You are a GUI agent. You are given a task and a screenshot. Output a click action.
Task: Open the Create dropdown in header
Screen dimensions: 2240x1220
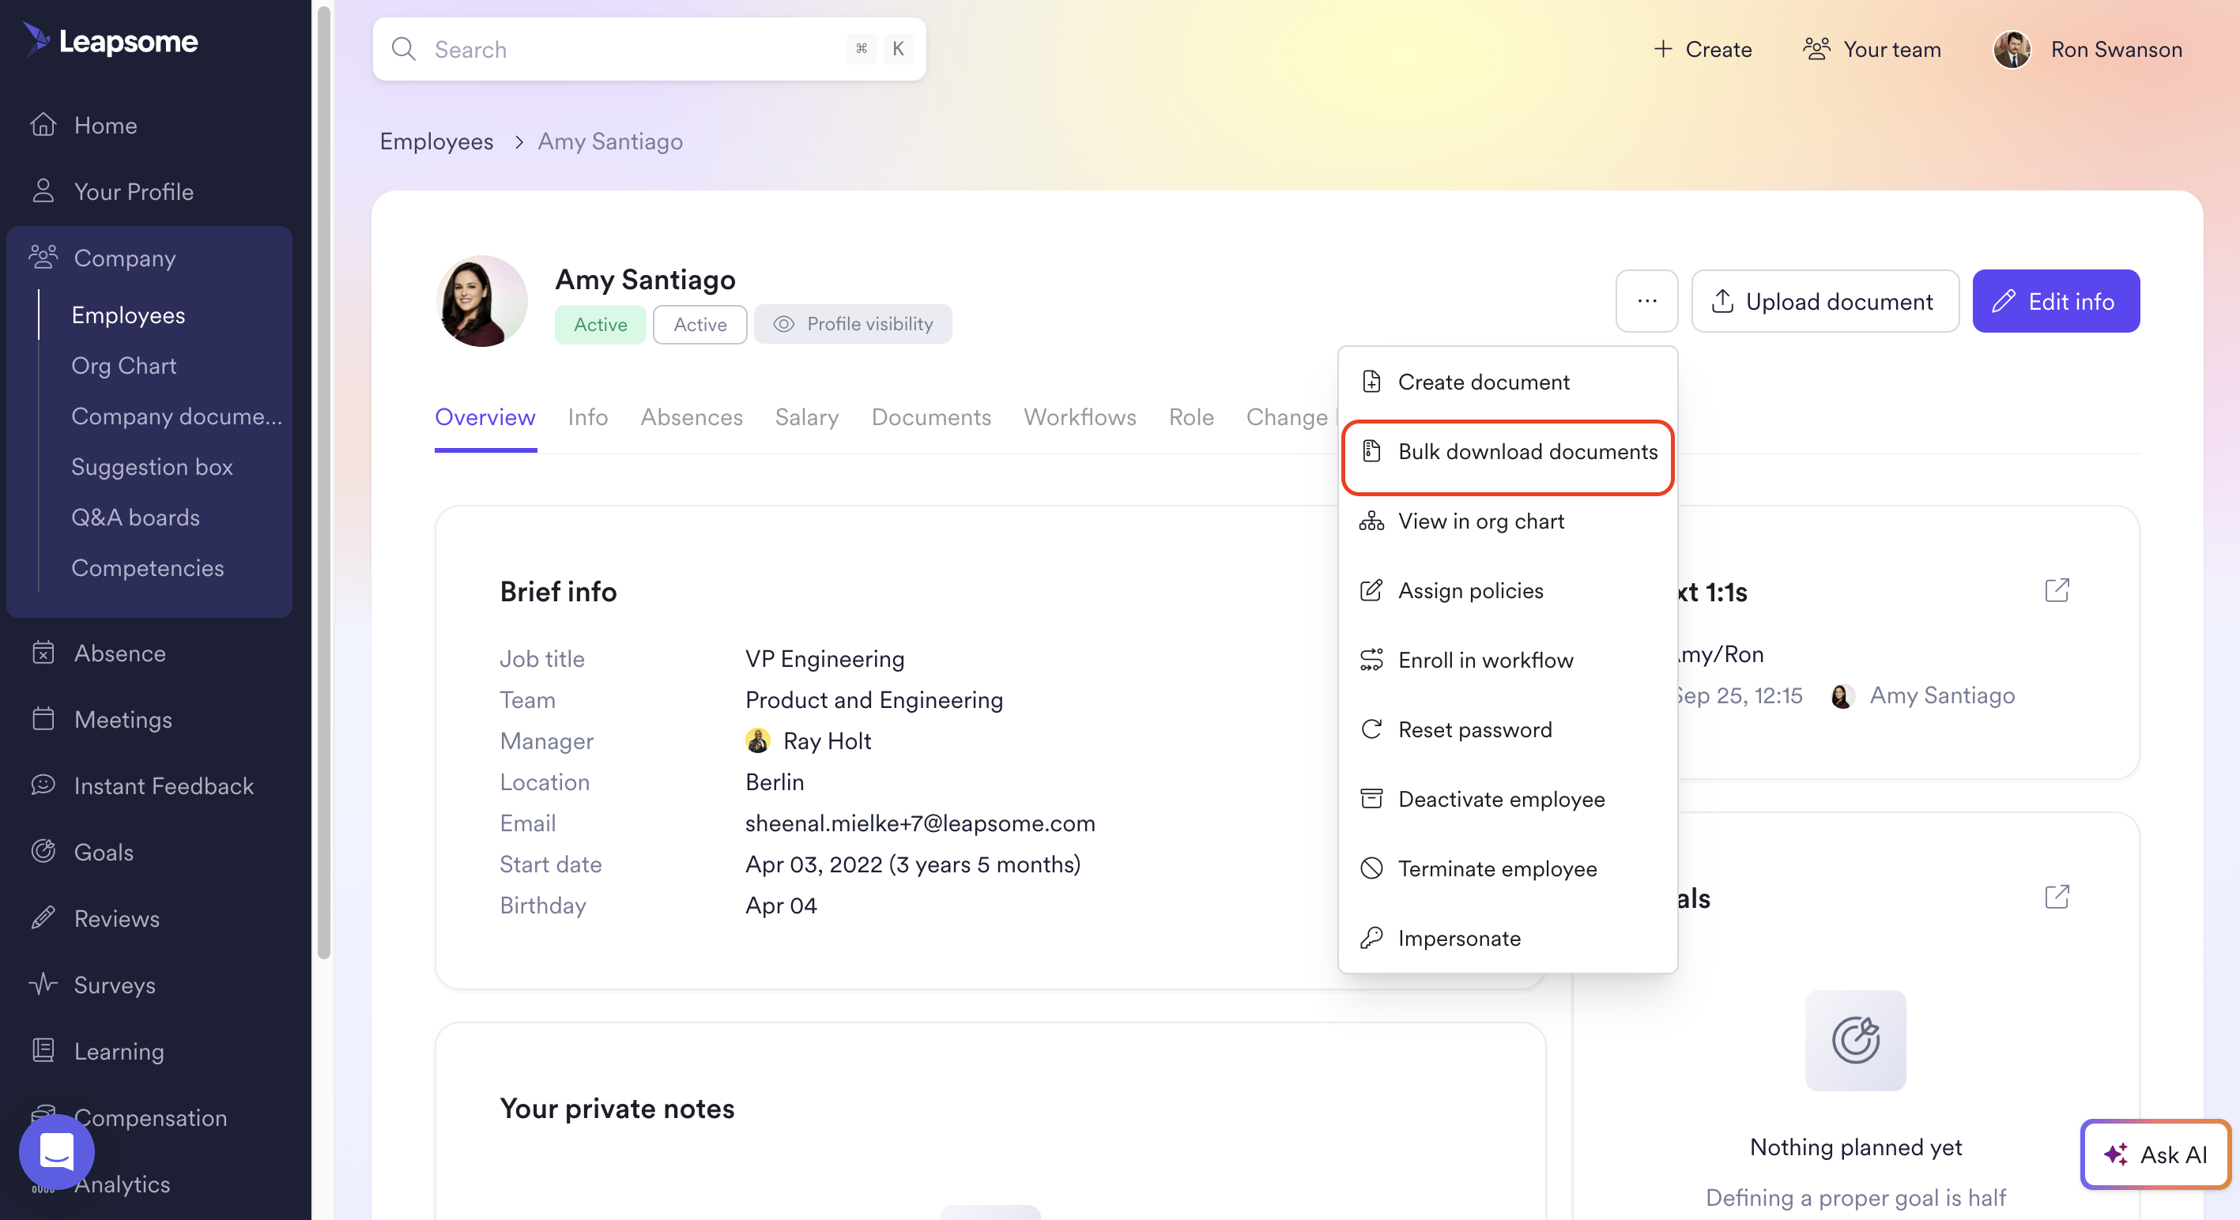(1702, 49)
